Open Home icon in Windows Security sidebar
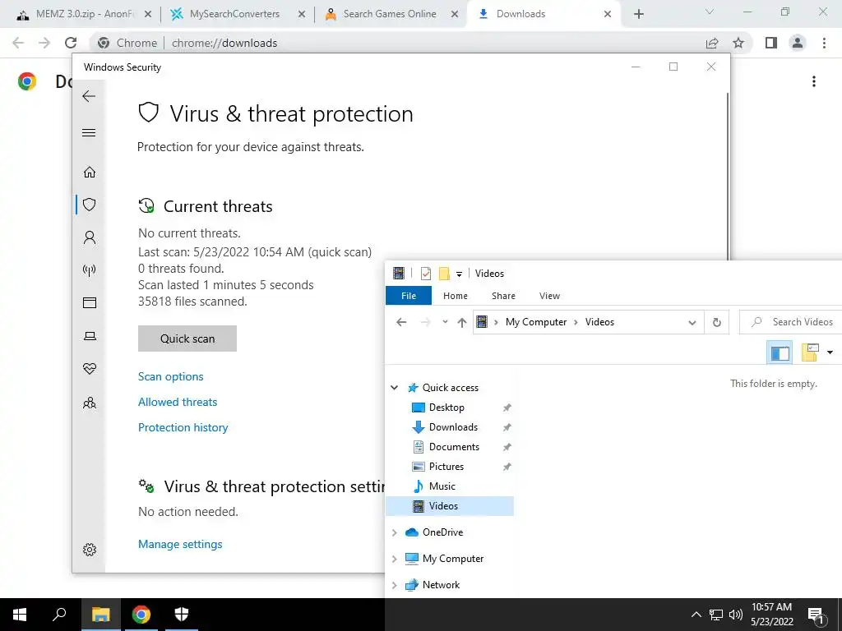 pyautogui.click(x=90, y=173)
